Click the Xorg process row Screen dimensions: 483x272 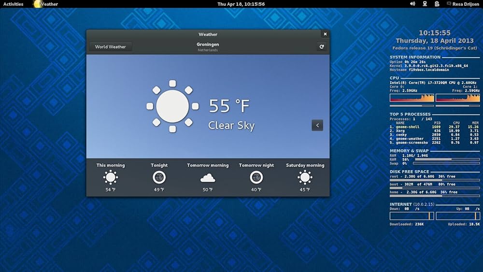(x=434, y=131)
